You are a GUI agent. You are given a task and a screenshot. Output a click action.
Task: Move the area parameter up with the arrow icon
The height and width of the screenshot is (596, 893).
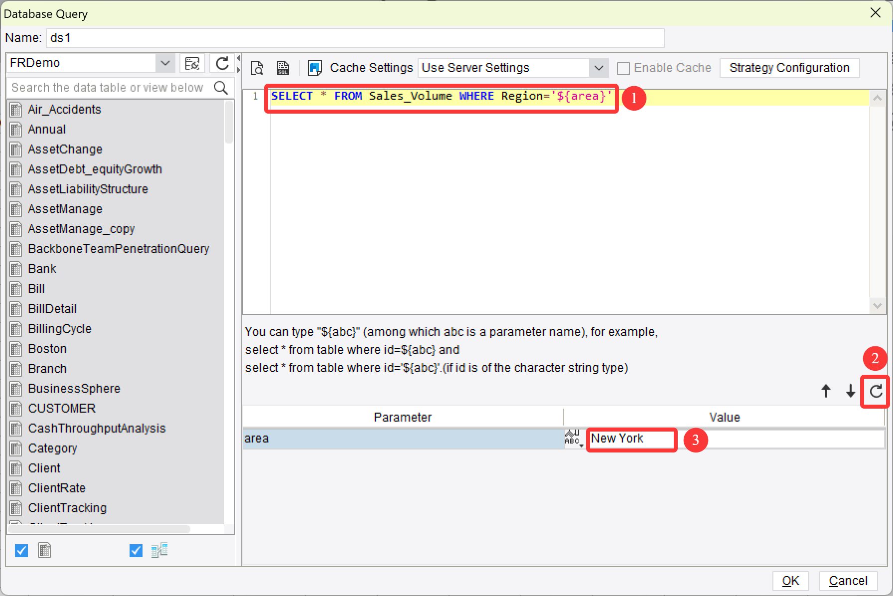click(x=826, y=391)
